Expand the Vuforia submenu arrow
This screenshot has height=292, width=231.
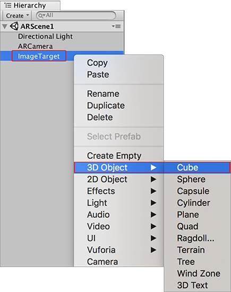click(x=153, y=250)
